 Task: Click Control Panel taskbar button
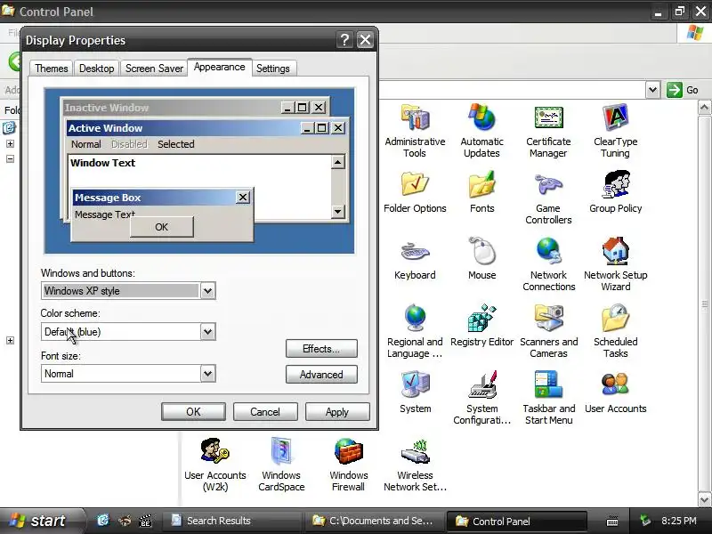point(516,521)
